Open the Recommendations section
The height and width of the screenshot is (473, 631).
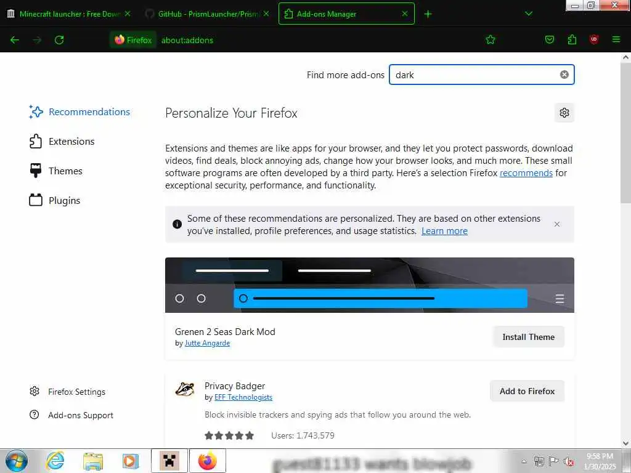coord(79,112)
